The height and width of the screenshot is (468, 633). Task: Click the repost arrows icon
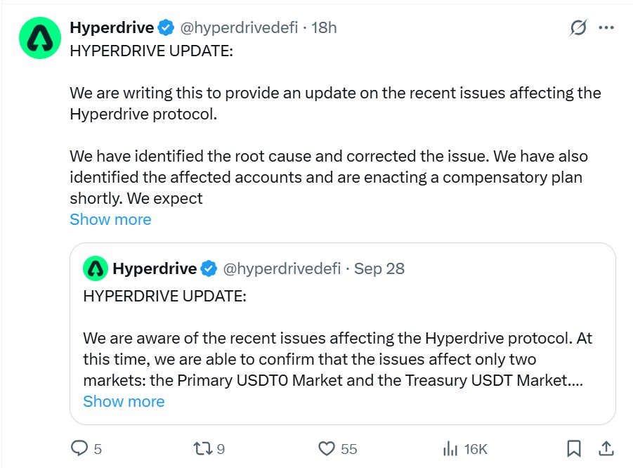click(203, 448)
